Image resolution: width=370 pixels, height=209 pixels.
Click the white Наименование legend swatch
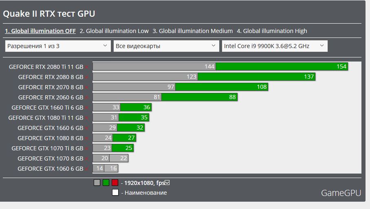[x=115, y=192]
